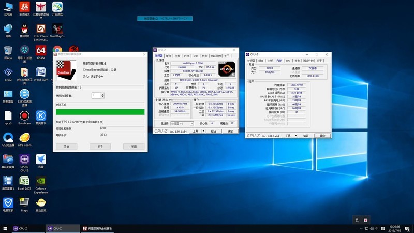This screenshot has height=233, width=414.
Task: Open notification center icon on taskbar
Action: pyautogui.click(x=407, y=228)
